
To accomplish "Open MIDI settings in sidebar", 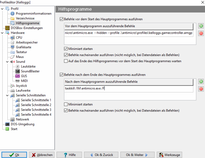I will coord(25,81).
